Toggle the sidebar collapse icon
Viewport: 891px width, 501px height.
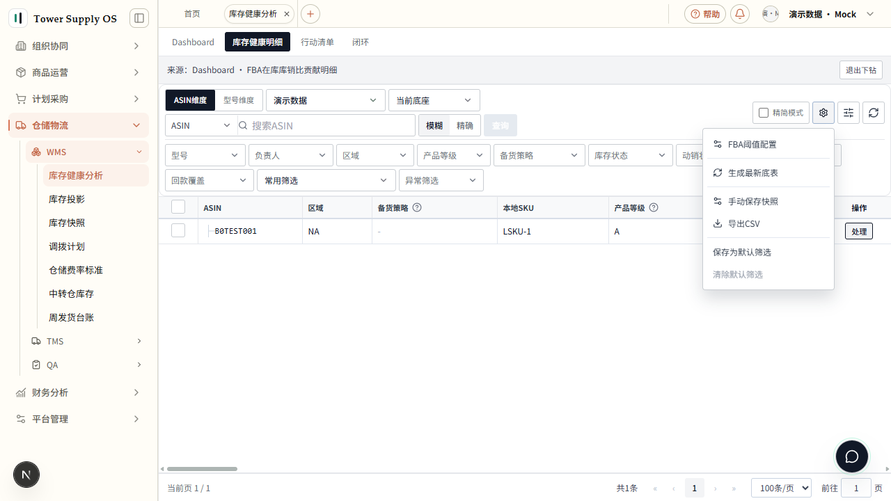pos(139,18)
